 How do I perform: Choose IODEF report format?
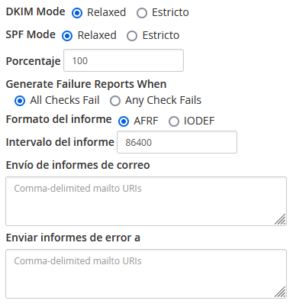(174, 121)
